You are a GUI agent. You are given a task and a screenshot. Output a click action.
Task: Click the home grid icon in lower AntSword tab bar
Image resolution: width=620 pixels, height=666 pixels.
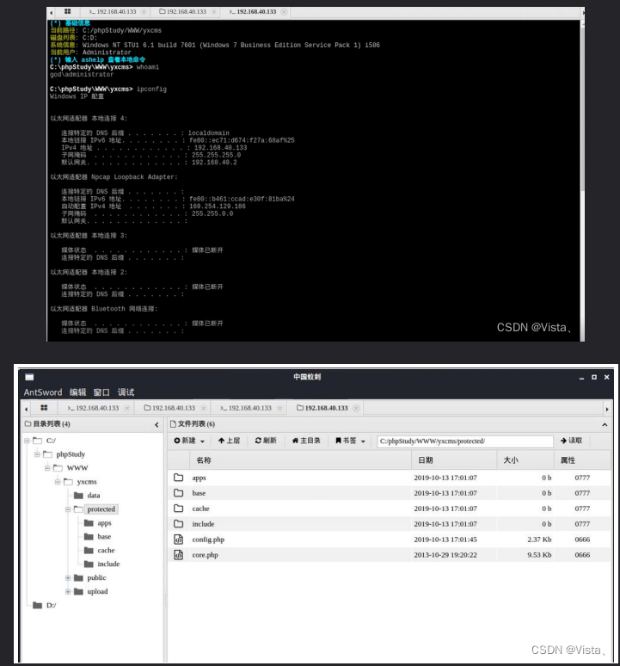[44, 408]
